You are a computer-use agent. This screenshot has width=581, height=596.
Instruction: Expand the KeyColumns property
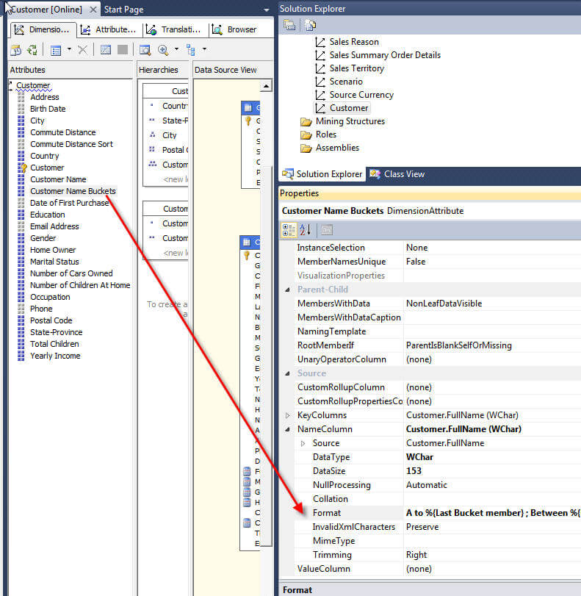[x=288, y=415]
